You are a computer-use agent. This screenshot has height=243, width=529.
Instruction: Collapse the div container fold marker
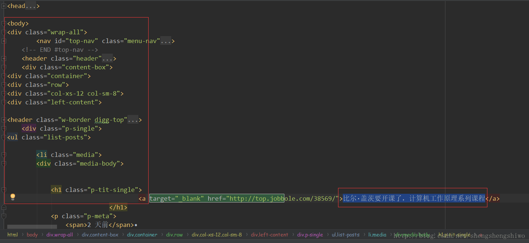pos(4,76)
